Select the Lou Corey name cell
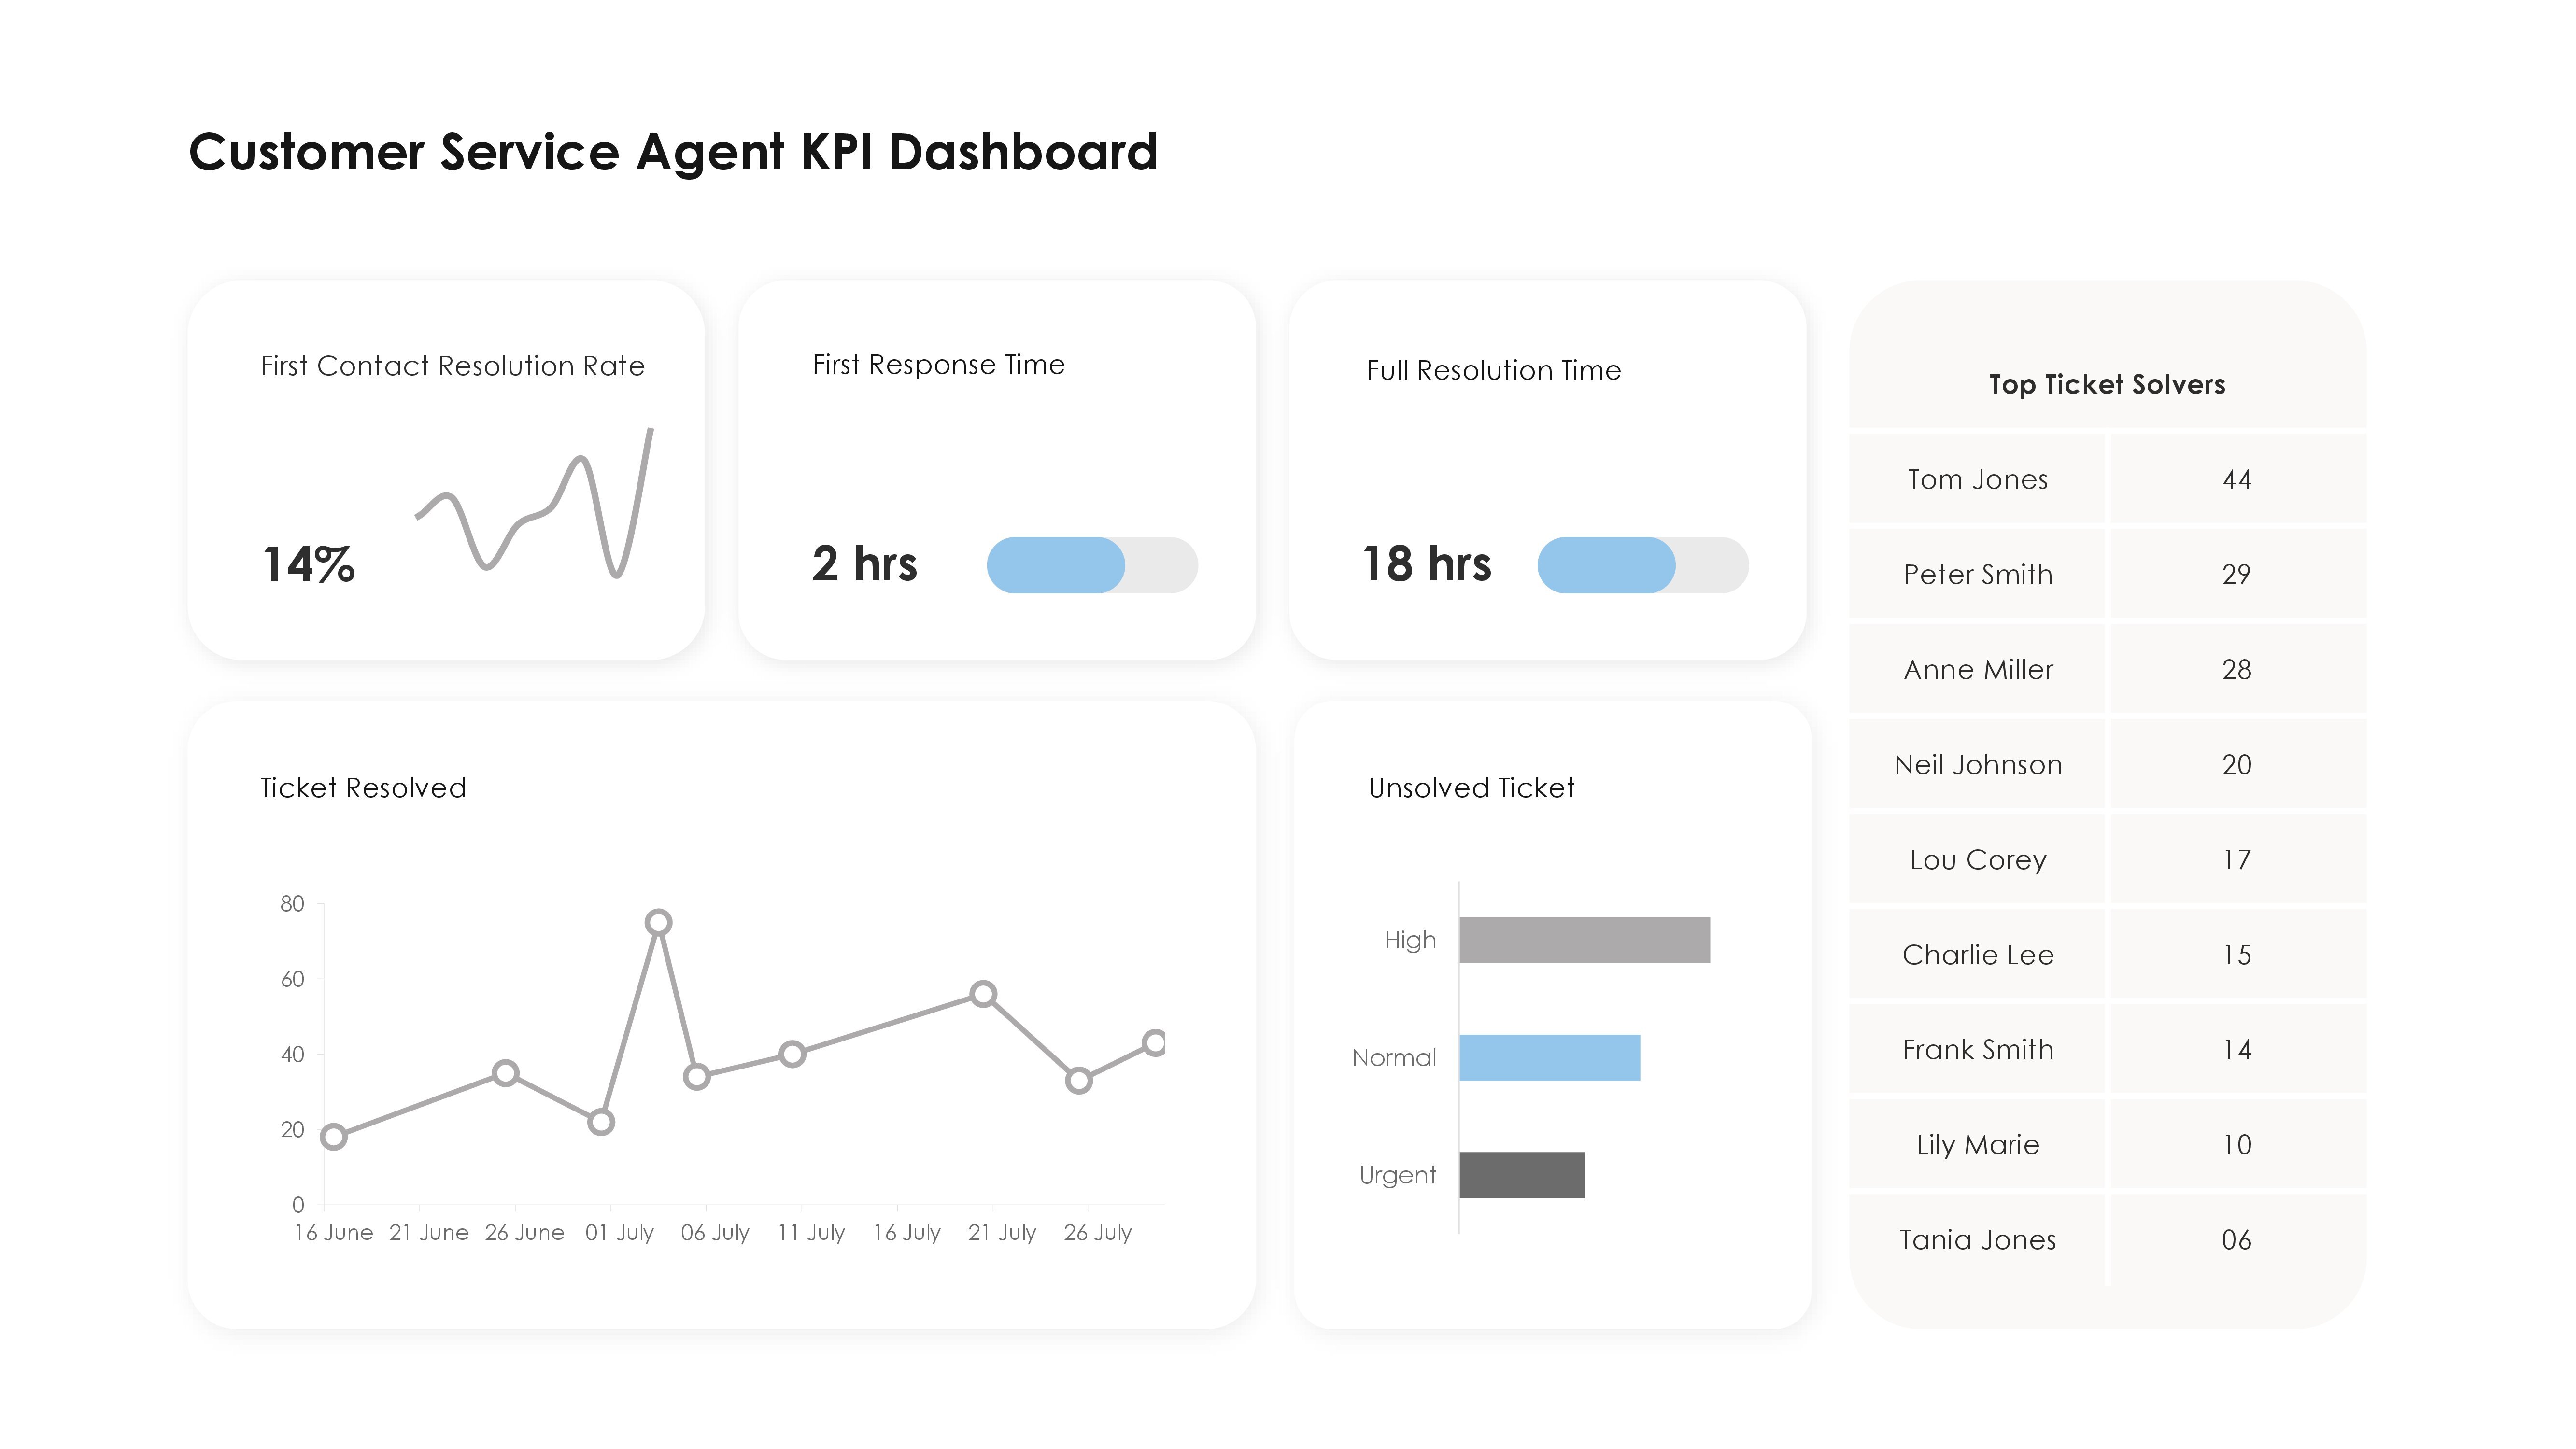Screen dimensions: 2576x1449 point(1978,859)
